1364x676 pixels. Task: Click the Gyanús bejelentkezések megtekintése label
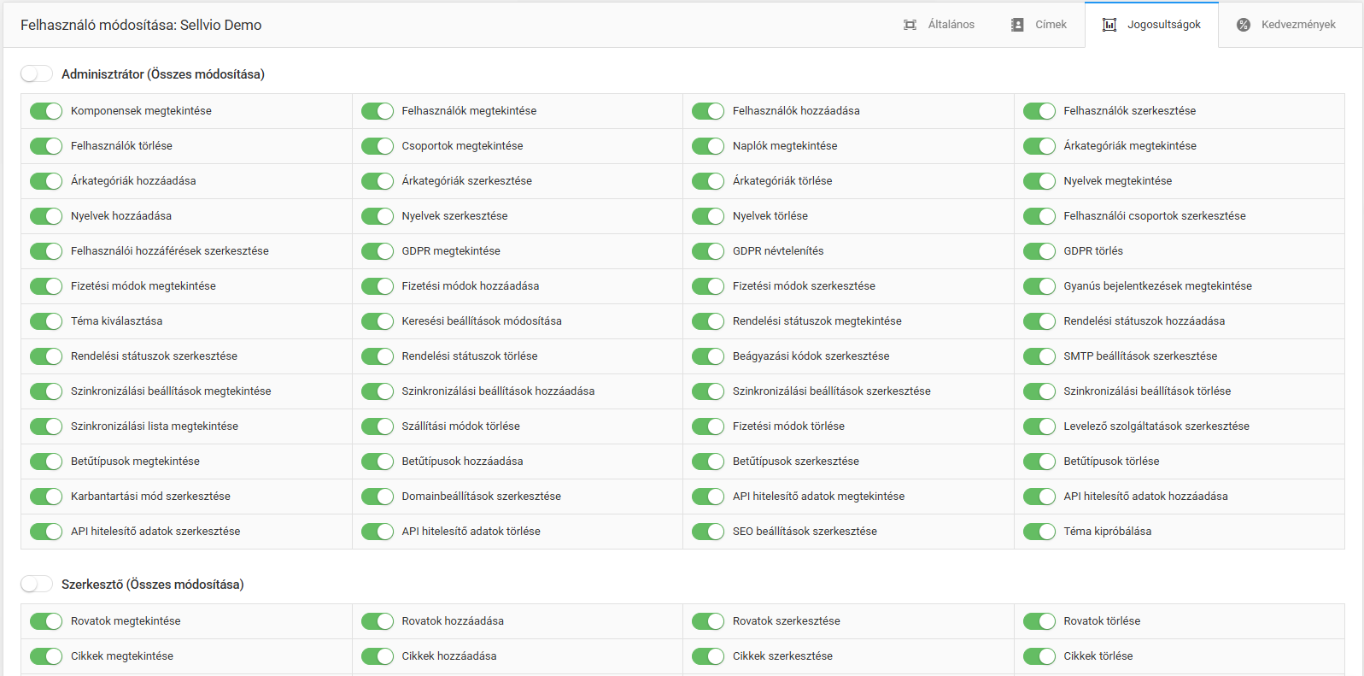click(1157, 286)
